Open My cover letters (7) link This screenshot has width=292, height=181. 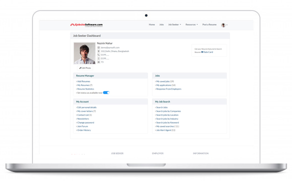click(x=86, y=111)
